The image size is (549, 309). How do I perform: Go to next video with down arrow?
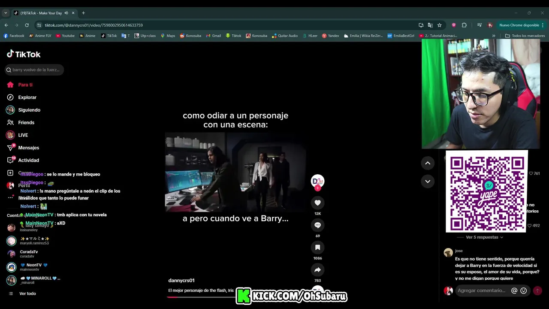428,182
